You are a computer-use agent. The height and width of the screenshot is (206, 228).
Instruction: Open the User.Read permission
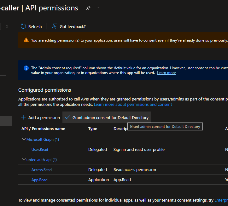coord(40,149)
